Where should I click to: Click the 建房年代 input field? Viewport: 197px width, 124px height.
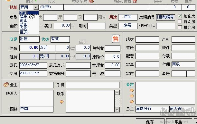(165, 26)
